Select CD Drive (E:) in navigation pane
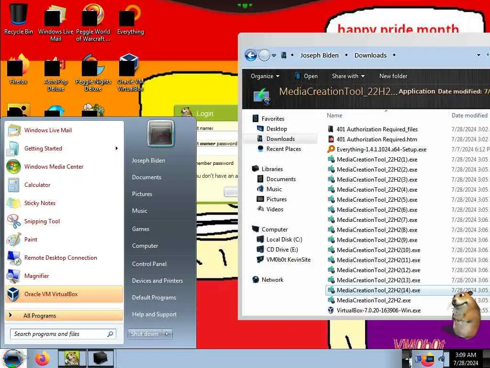The image size is (490, 368). 282,249
